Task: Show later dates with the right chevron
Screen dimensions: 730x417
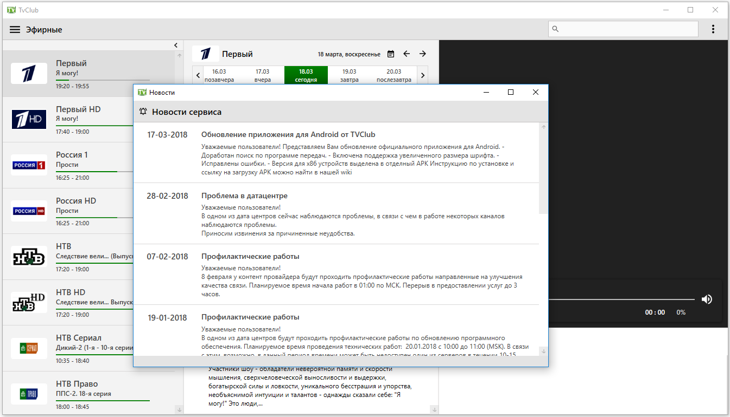Action: pyautogui.click(x=423, y=75)
